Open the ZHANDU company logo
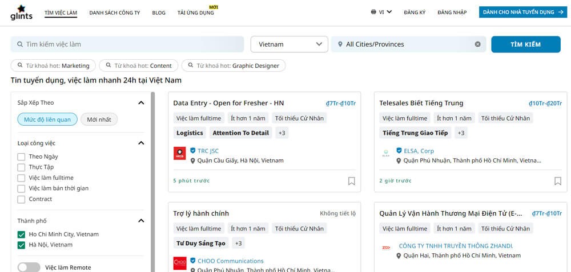Screen dimensions: 571x272 click(385, 248)
